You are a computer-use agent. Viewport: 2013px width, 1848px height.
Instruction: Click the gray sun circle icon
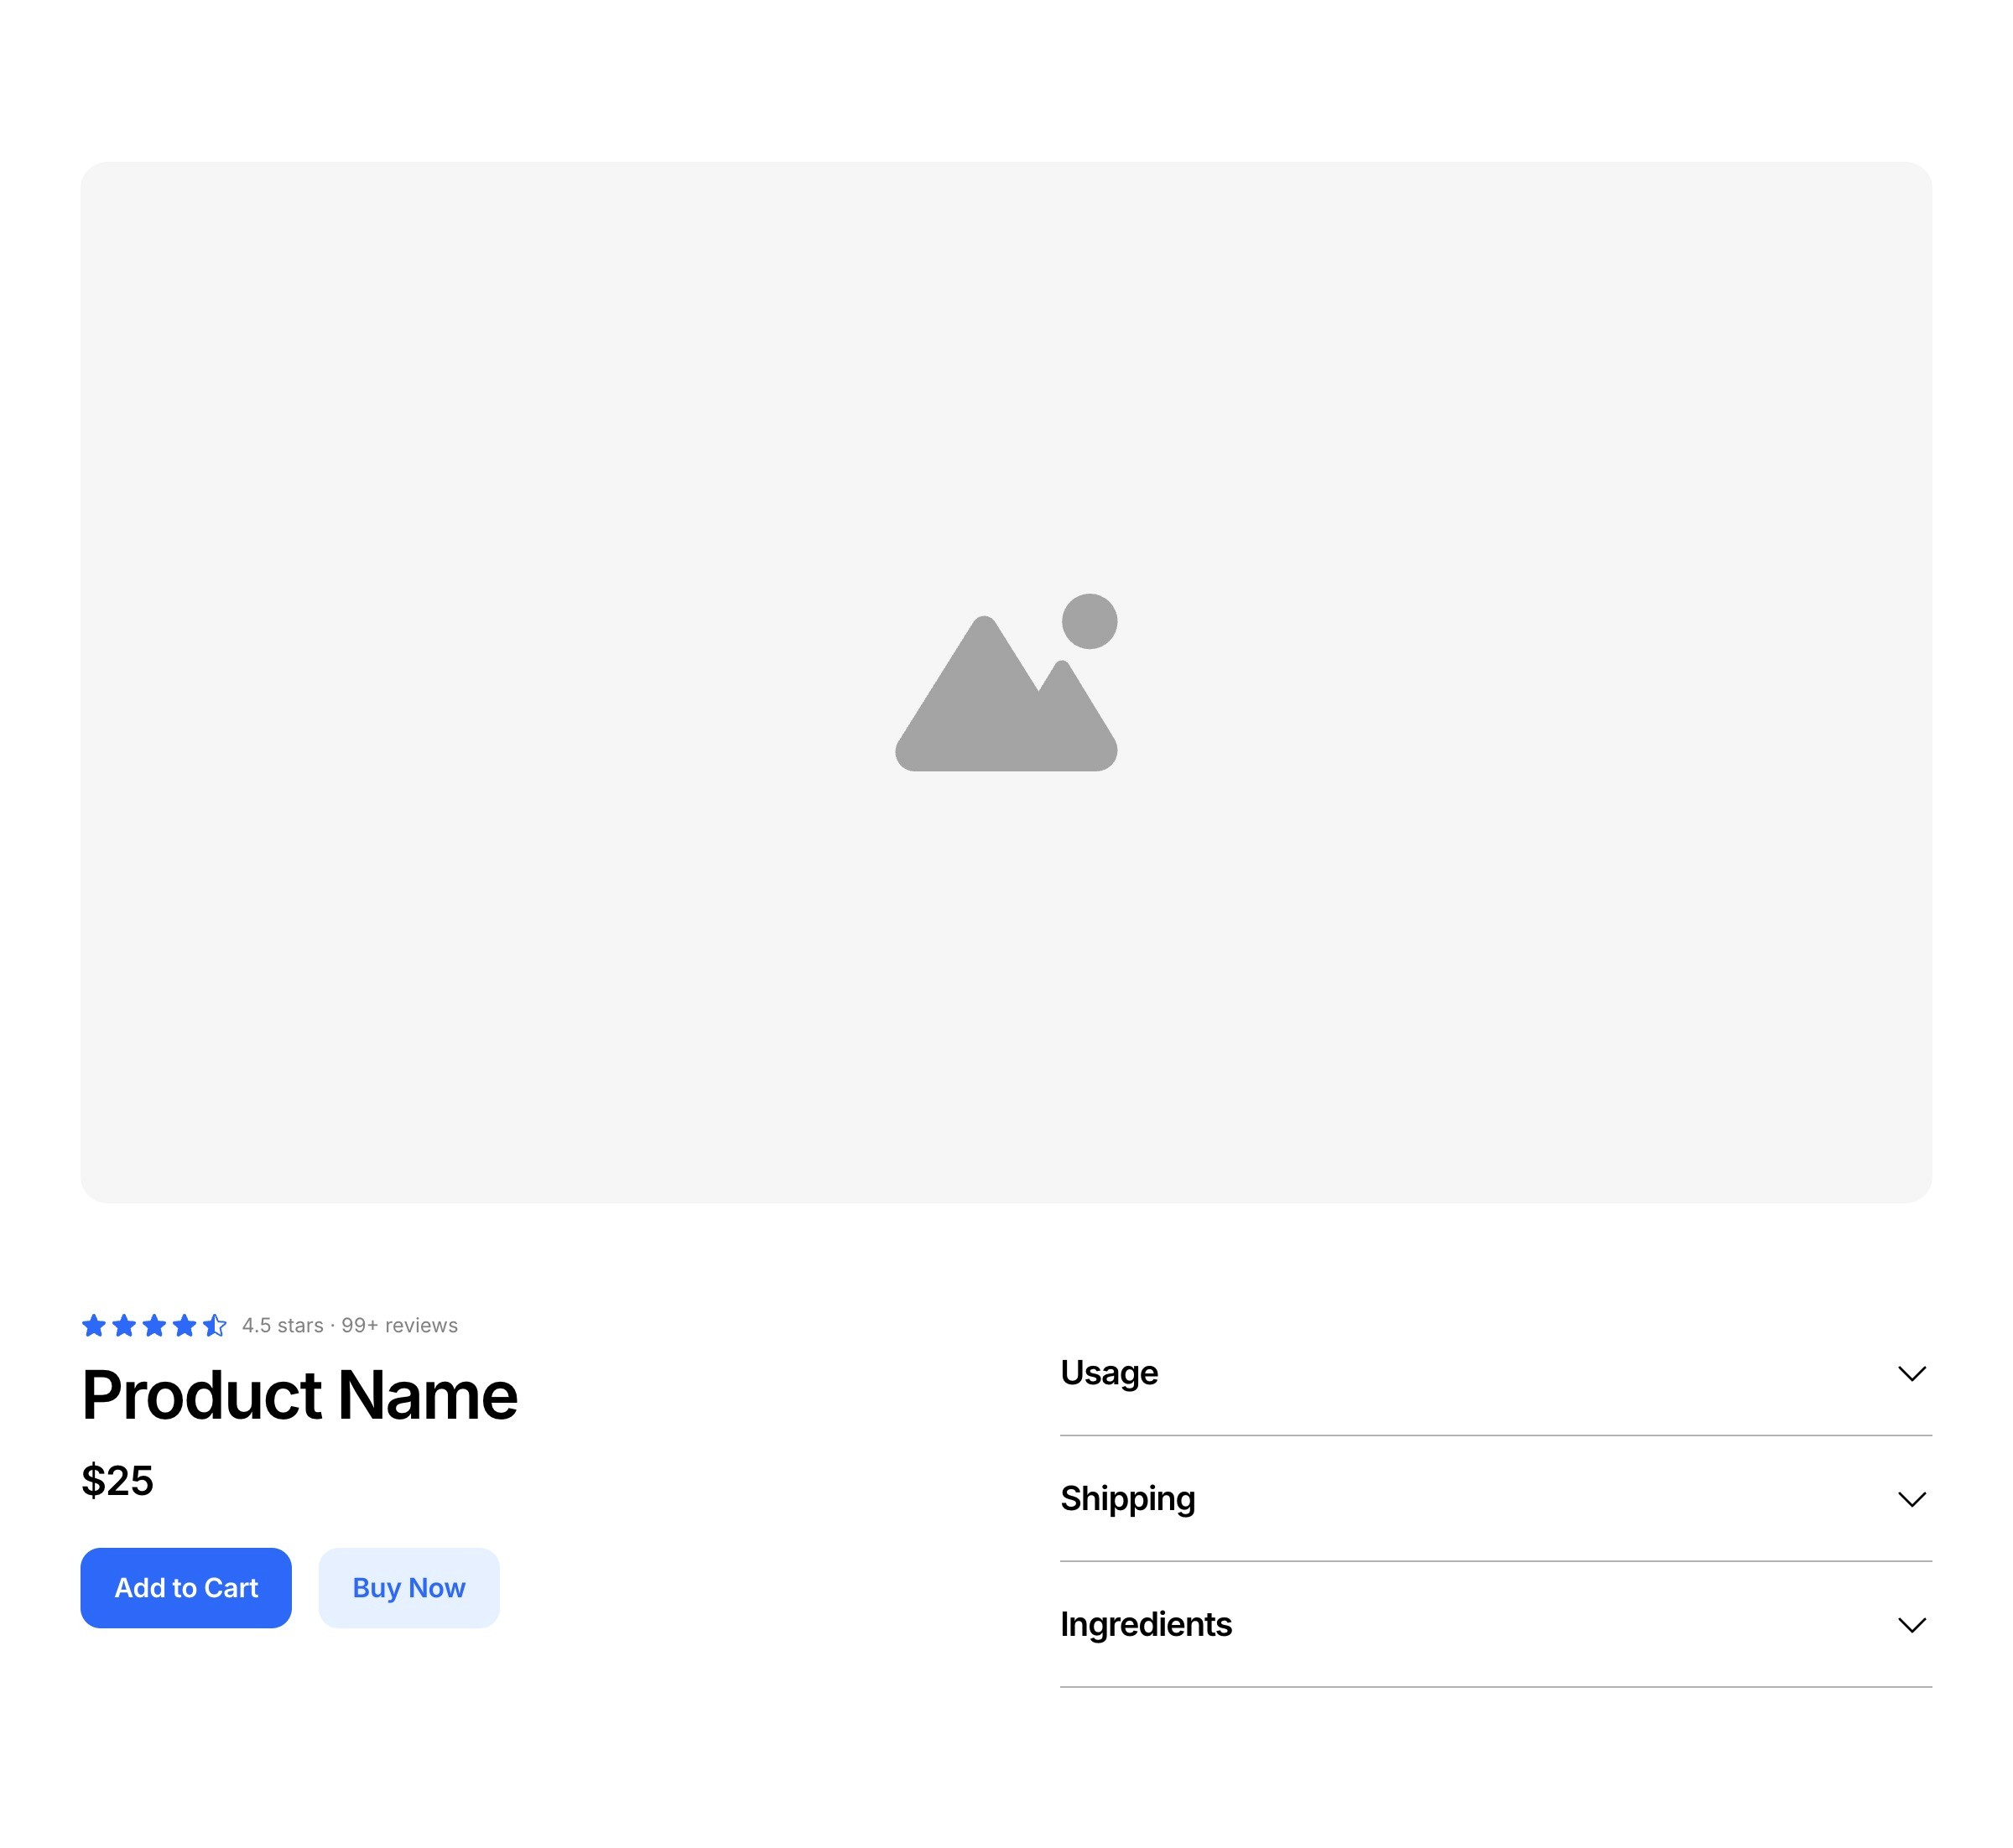(x=1090, y=621)
